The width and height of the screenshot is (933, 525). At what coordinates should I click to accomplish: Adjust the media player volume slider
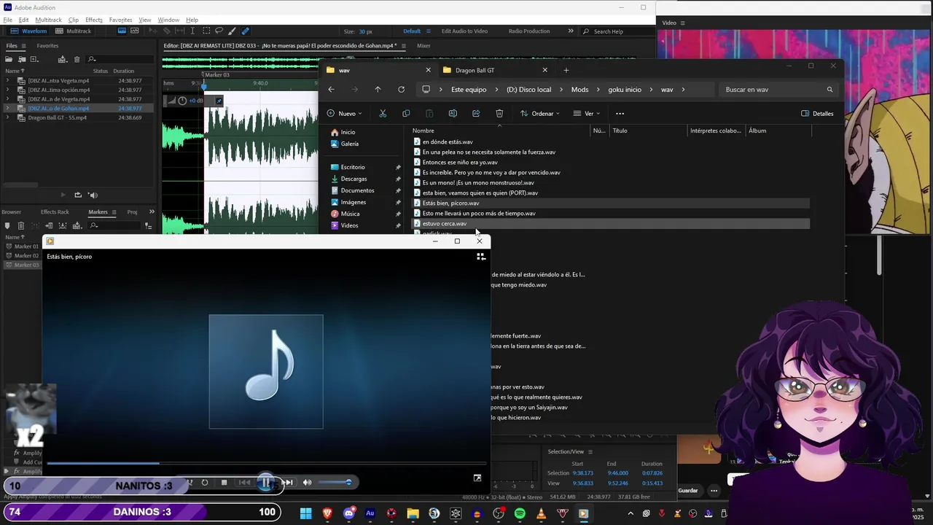point(335,482)
